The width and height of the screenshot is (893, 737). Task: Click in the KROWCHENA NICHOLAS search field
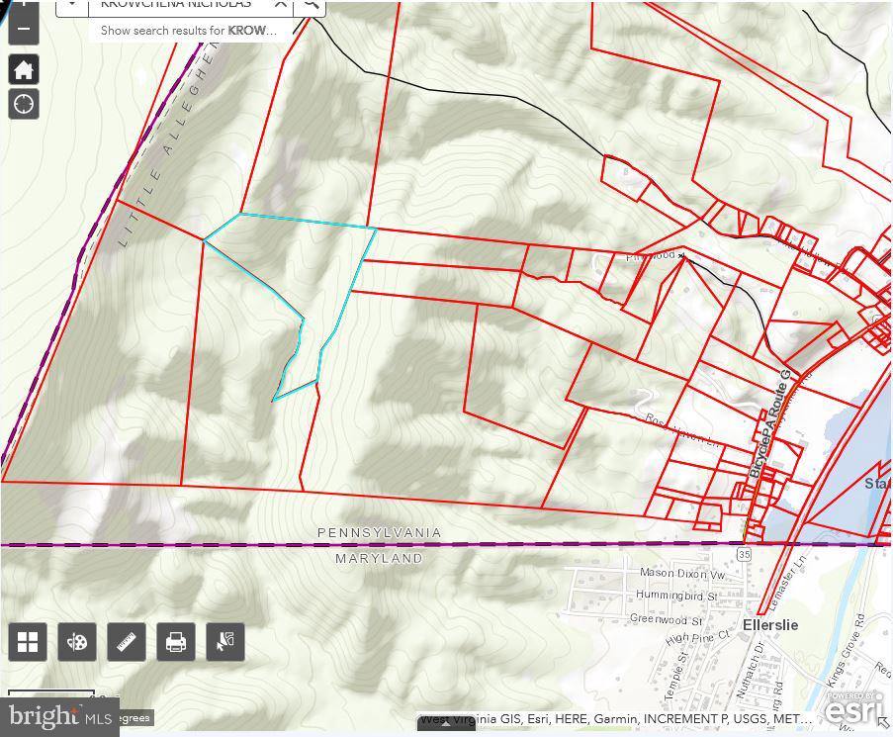click(x=178, y=4)
